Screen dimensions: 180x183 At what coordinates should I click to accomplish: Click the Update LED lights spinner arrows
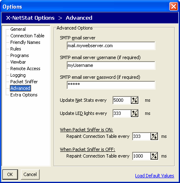pos(135,113)
